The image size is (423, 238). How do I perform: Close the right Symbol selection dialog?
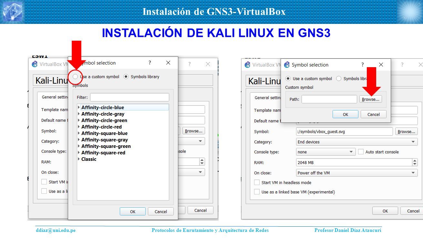pos(381,65)
